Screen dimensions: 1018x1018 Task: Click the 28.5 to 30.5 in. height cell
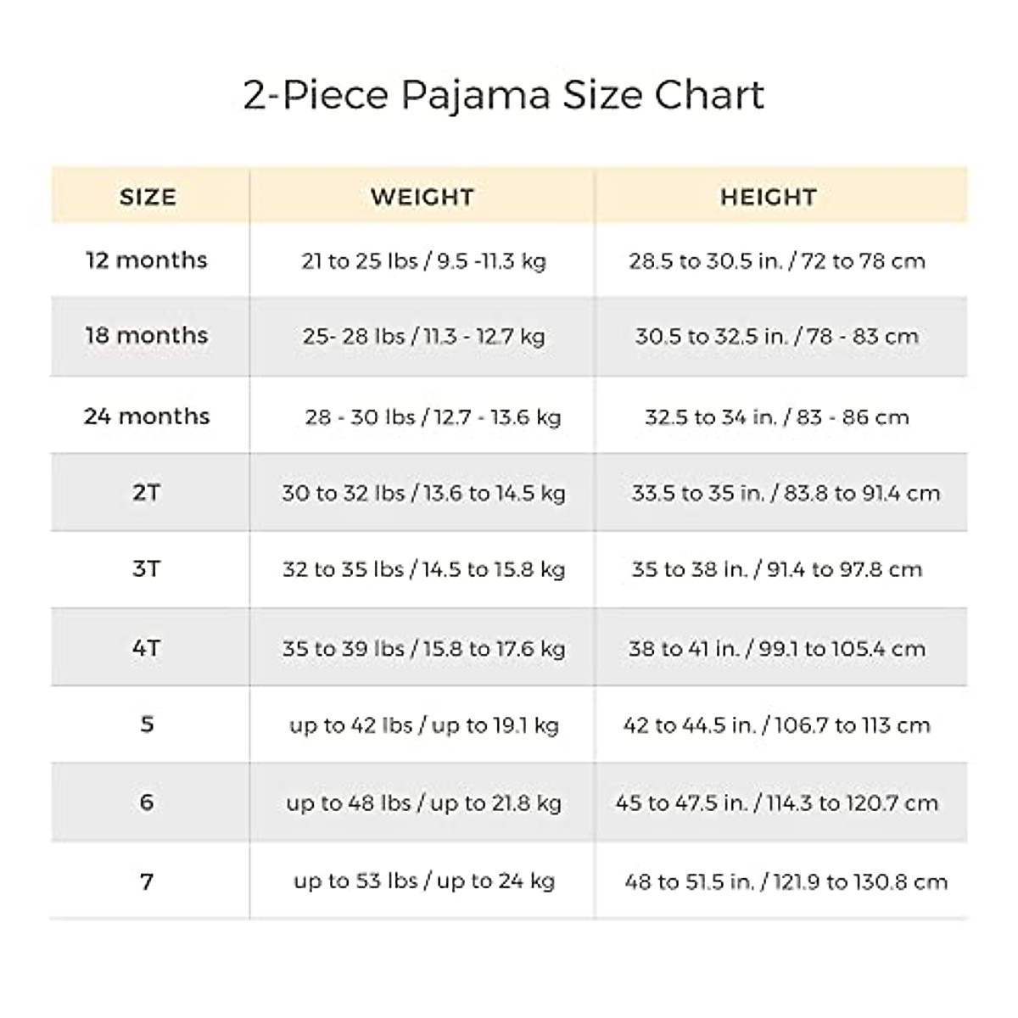pyautogui.click(x=777, y=260)
